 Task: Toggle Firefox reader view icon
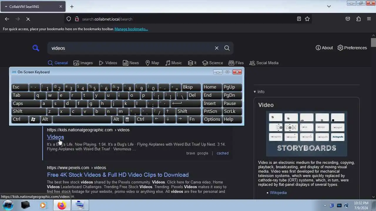click(x=299, y=19)
